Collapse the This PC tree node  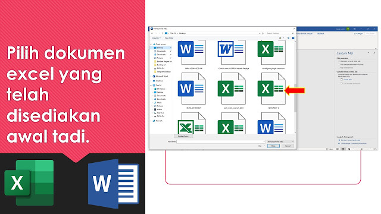[151, 86]
